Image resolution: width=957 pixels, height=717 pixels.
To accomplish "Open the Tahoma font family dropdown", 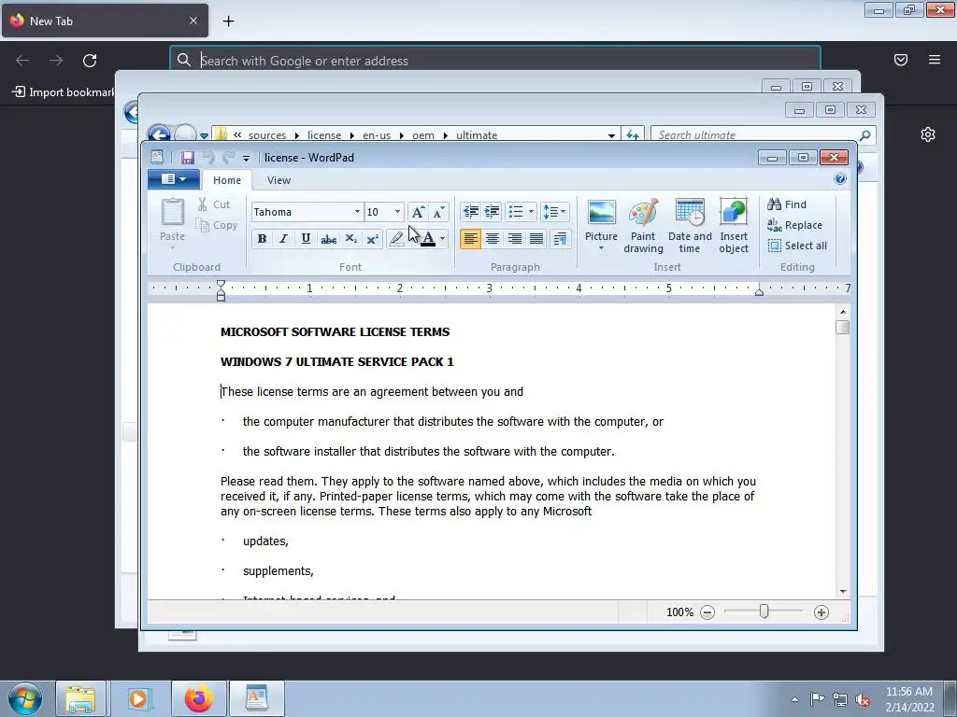I will 357,212.
